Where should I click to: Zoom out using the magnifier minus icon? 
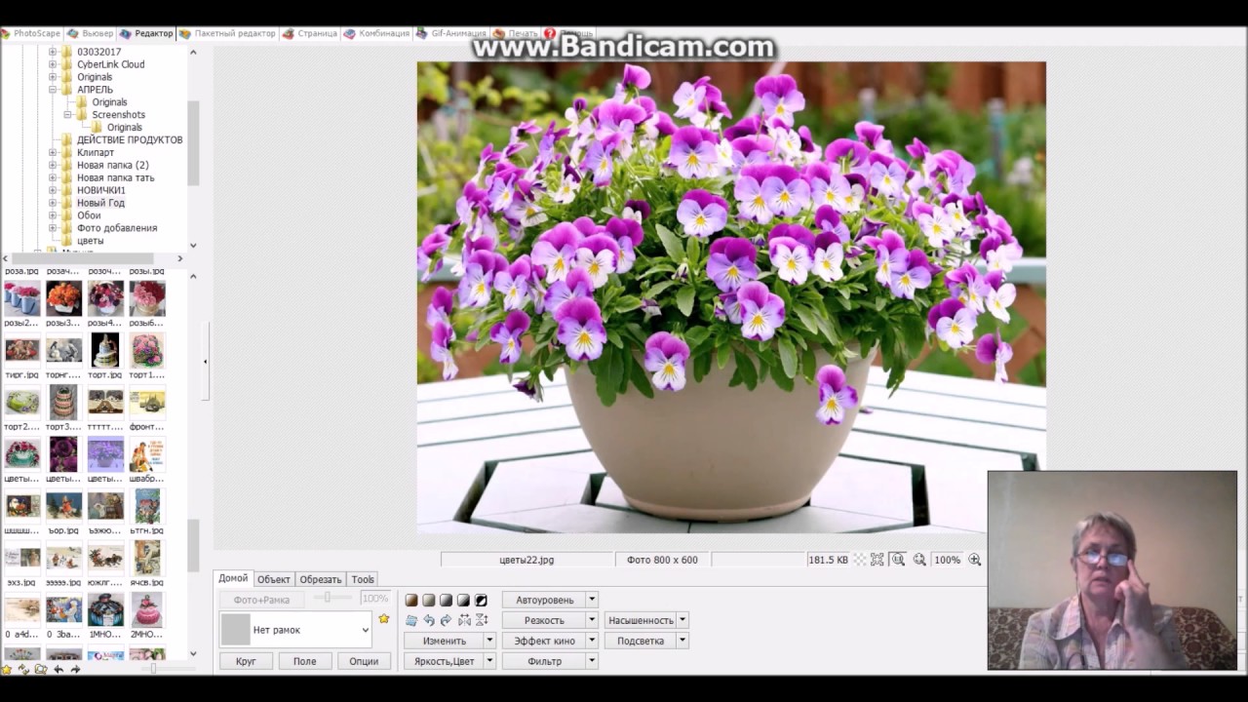(x=919, y=560)
